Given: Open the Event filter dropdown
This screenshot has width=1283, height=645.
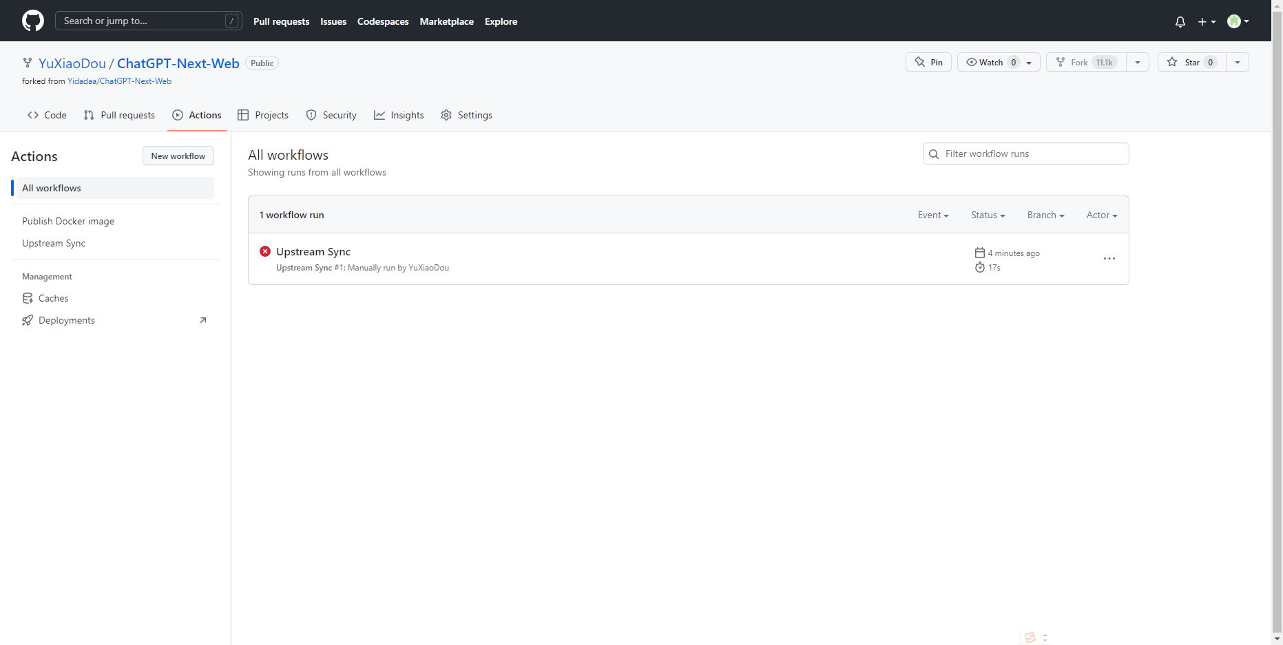Looking at the screenshot, I should pyautogui.click(x=932, y=215).
